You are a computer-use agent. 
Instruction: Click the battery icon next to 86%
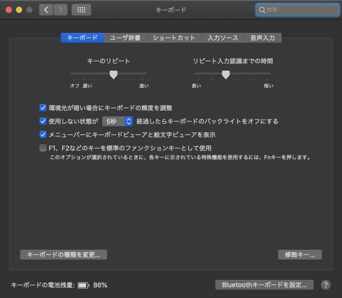click(84, 284)
